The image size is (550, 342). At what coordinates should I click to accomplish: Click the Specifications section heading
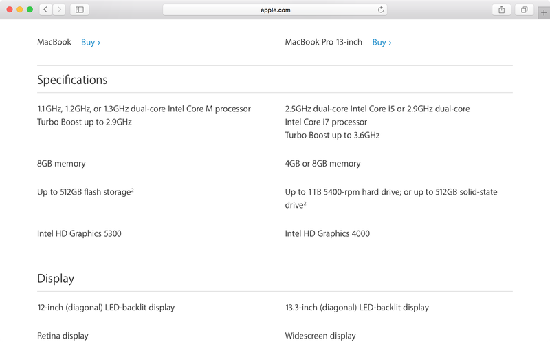click(72, 80)
